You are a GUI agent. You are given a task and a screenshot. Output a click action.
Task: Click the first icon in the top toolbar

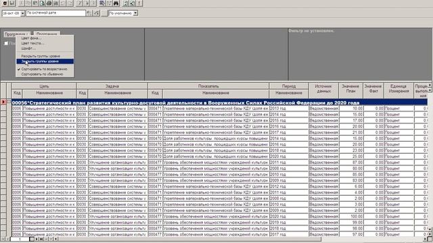[5, 3]
